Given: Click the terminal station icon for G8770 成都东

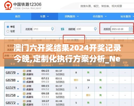Looking at the screenshot, I should [24, 74].
